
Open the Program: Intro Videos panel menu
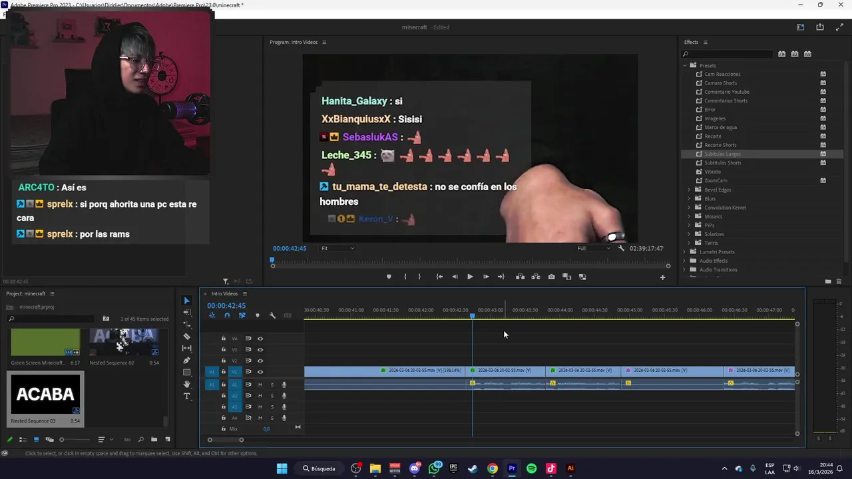[x=324, y=42]
